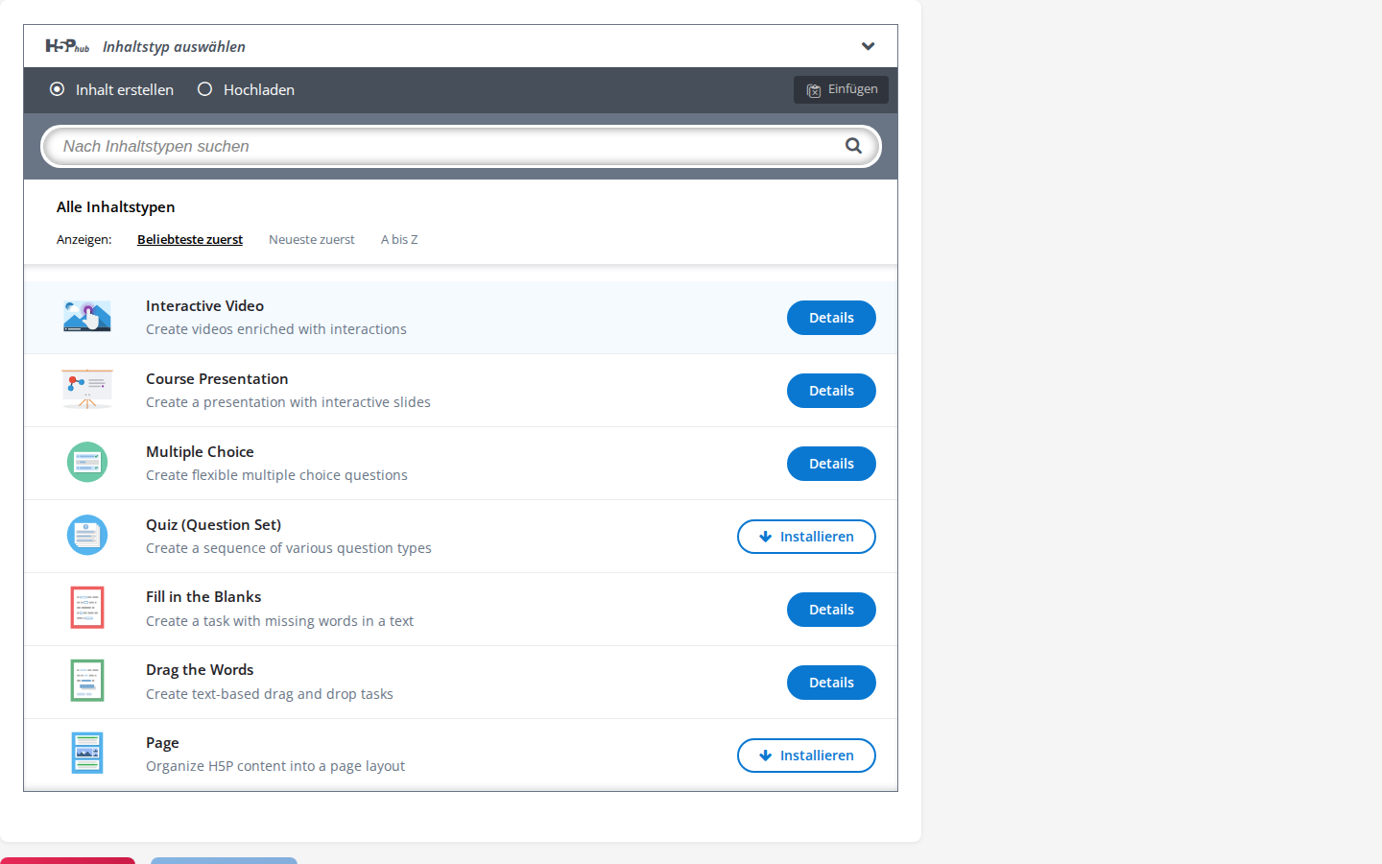Click the H5P hub logo
This screenshot has height=864, width=1382.
pyautogui.click(x=67, y=46)
